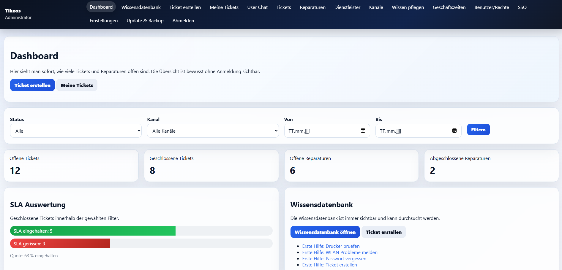Click Meine Tickets button under Dashboard heading
Image resolution: width=562 pixels, height=270 pixels.
coord(77,85)
